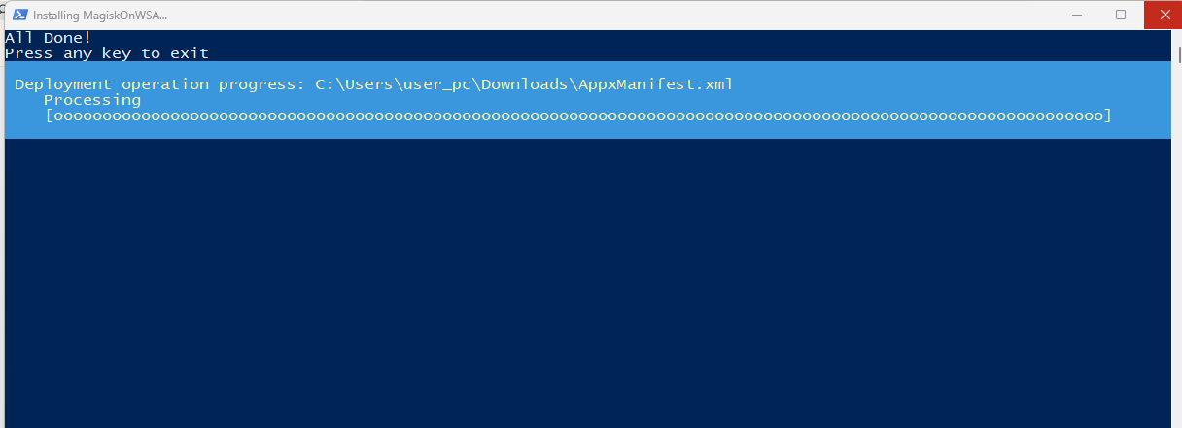Viewport: 1182px width, 428px height.
Task: Minimize the Installing MagiskOnWSA window
Action: point(1078,15)
